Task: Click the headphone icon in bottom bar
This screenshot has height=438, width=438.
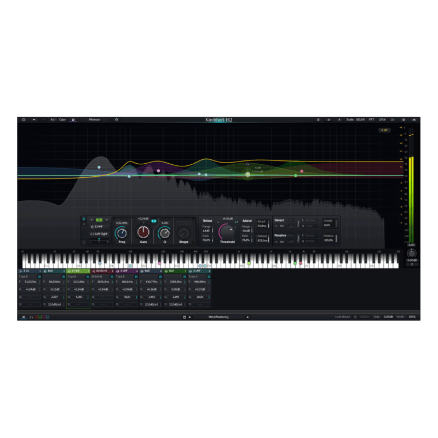Action: pos(31,317)
